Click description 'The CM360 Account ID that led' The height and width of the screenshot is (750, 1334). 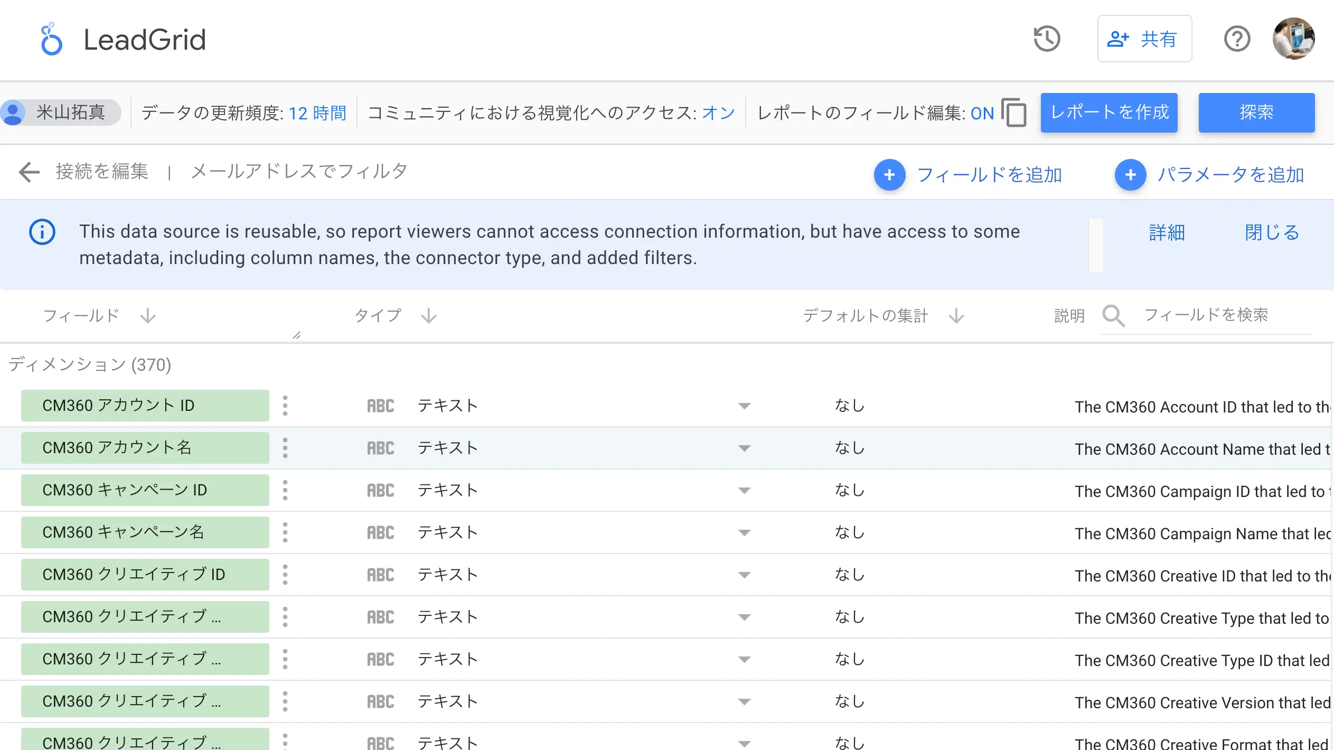pyautogui.click(x=1203, y=407)
